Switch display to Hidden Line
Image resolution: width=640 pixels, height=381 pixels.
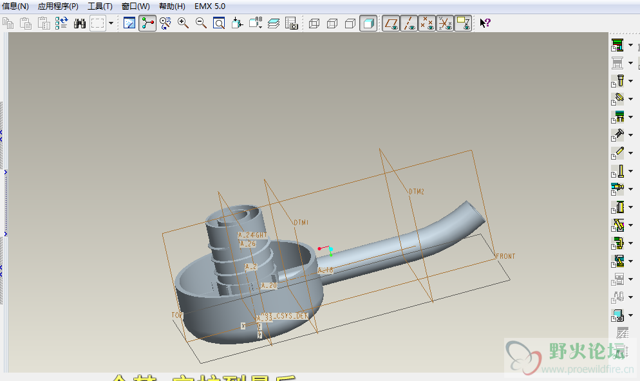coord(332,23)
